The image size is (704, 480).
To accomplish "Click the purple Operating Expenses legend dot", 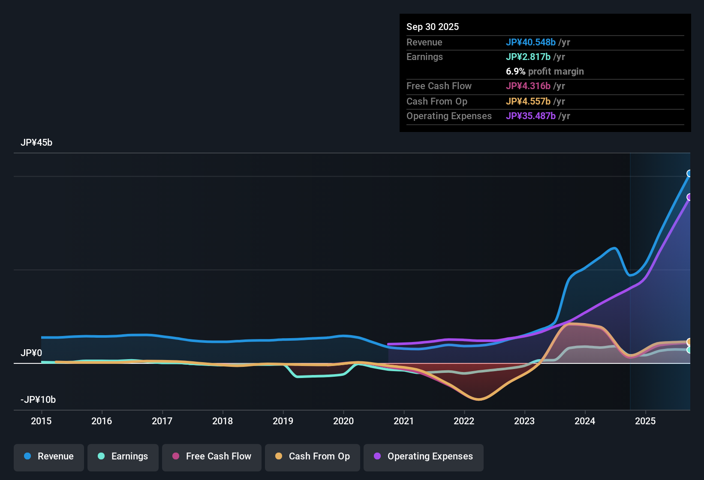I will (x=377, y=456).
